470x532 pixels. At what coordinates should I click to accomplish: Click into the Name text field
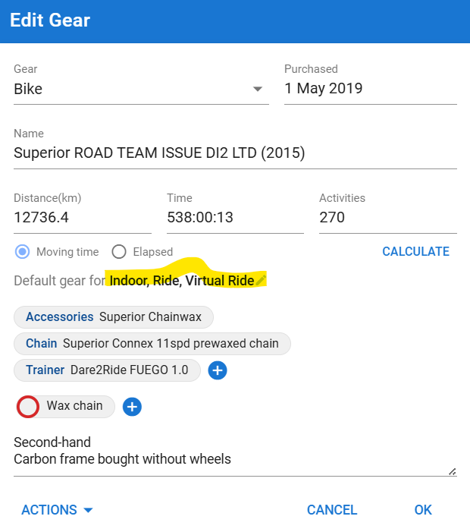[x=235, y=153]
